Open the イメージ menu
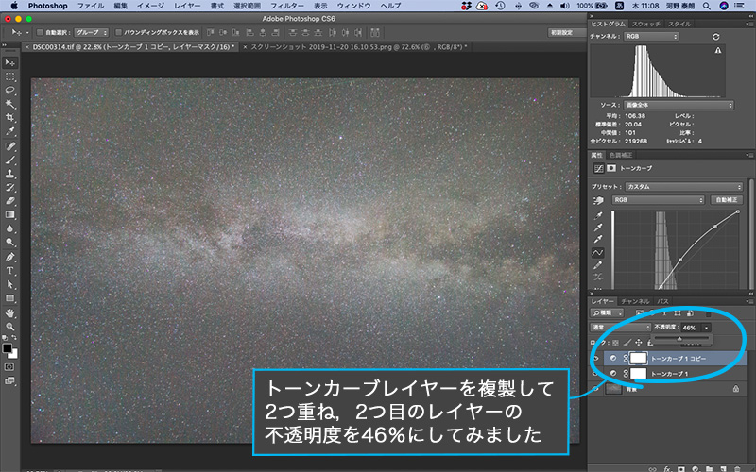The height and width of the screenshot is (472, 756). pos(150,6)
